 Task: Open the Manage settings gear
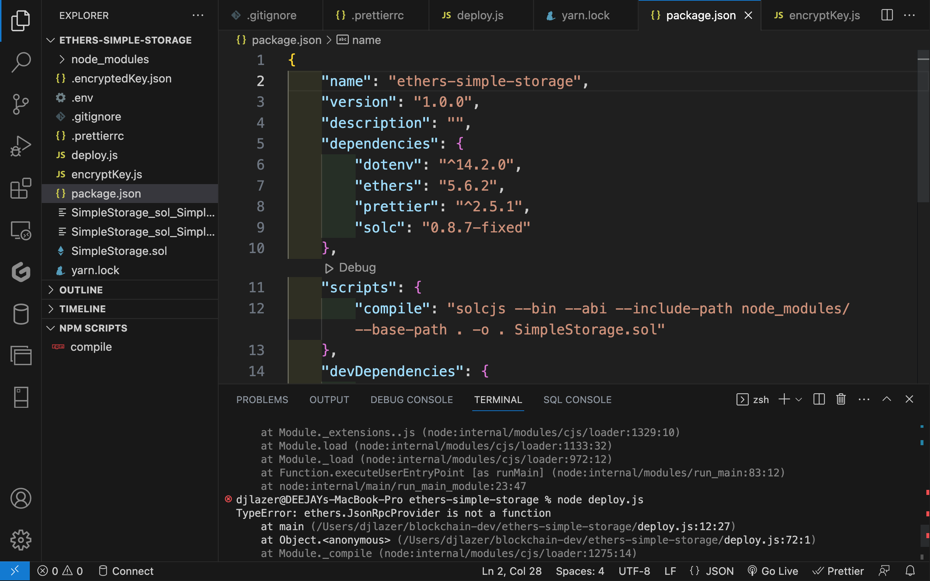pos(21,540)
